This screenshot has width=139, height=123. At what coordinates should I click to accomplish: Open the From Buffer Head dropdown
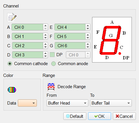click(x=67, y=103)
